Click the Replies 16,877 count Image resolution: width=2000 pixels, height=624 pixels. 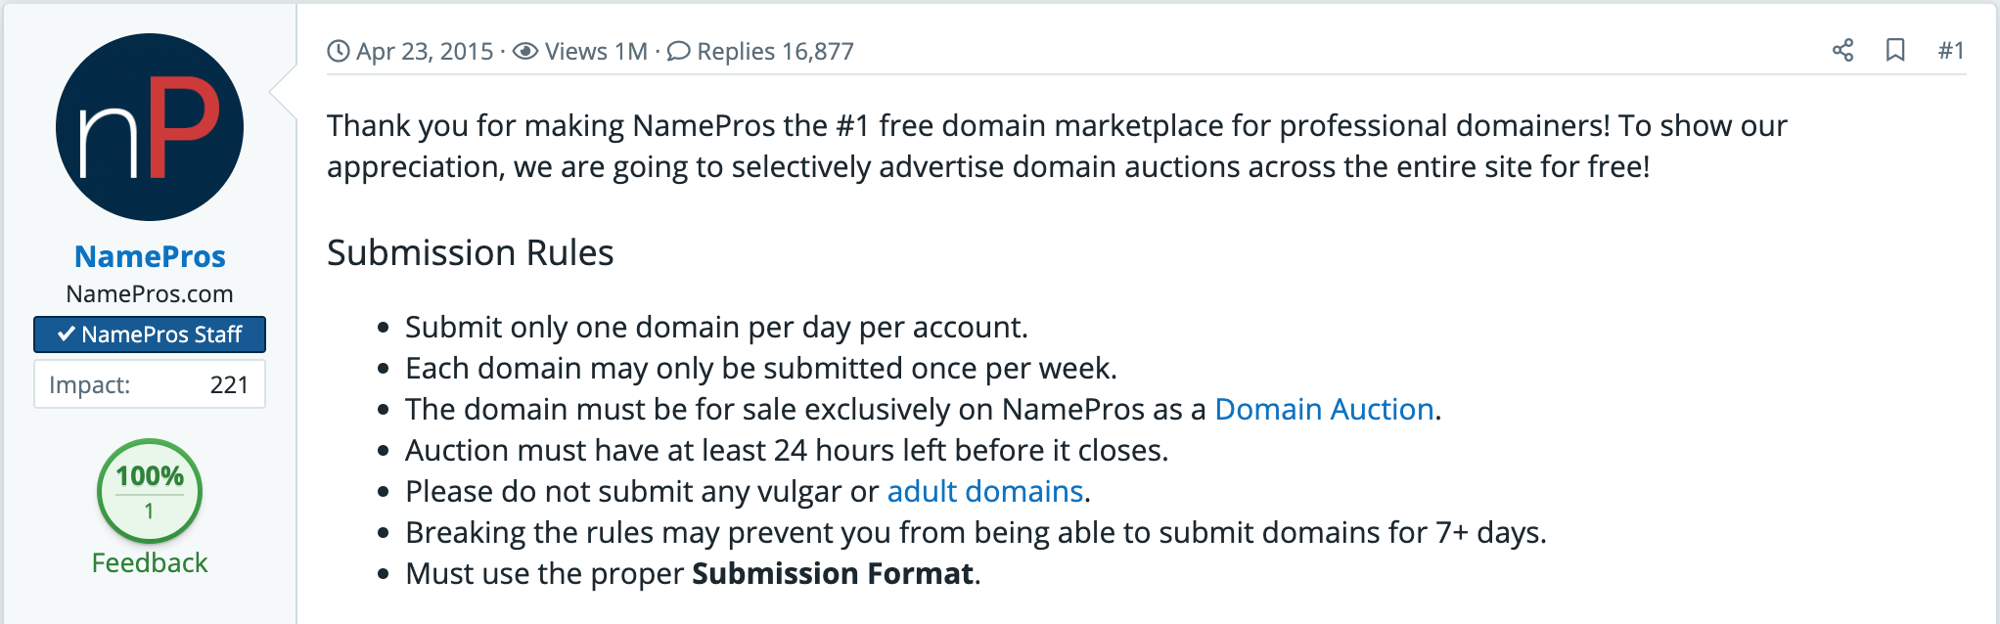(775, 51)
